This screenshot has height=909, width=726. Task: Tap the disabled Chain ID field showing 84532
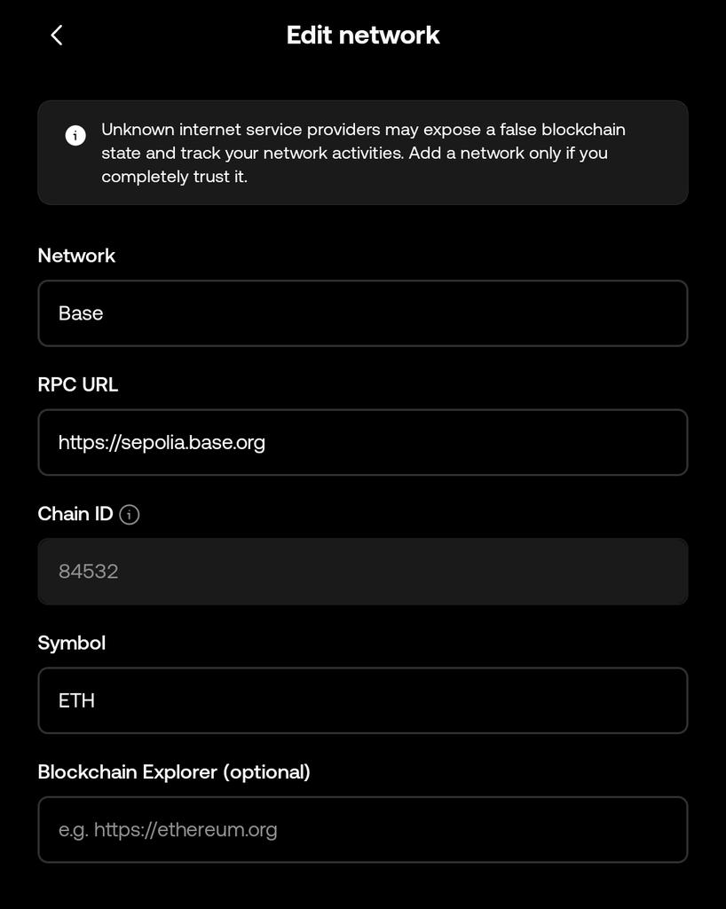(x=362, y=571)
